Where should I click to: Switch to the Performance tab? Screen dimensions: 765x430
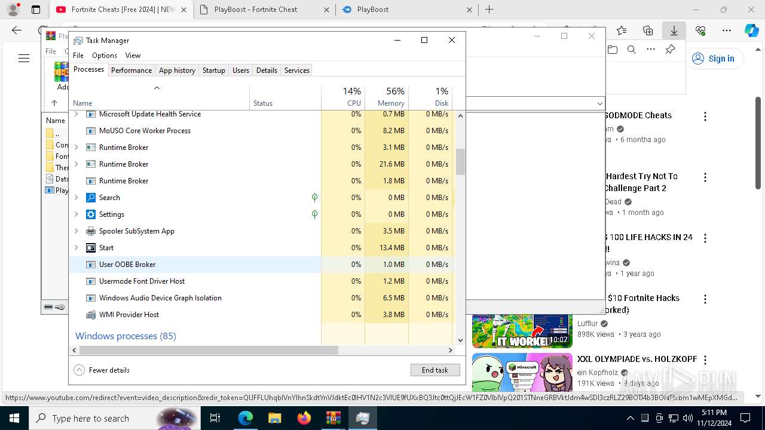click(x=131, y=70)
